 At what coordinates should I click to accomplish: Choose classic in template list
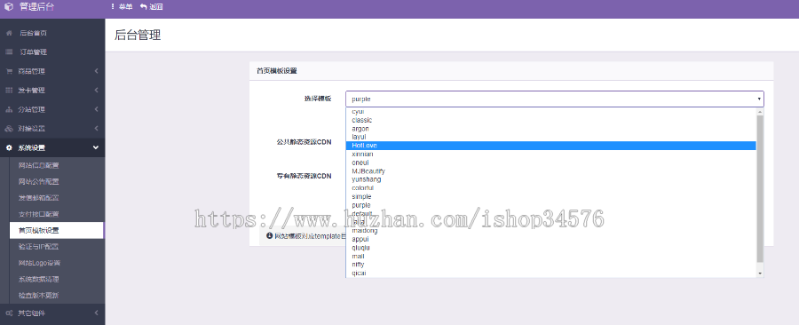click(x=550, y=120)
